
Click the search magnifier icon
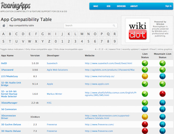pyautogui.click(x=114, y=25)
